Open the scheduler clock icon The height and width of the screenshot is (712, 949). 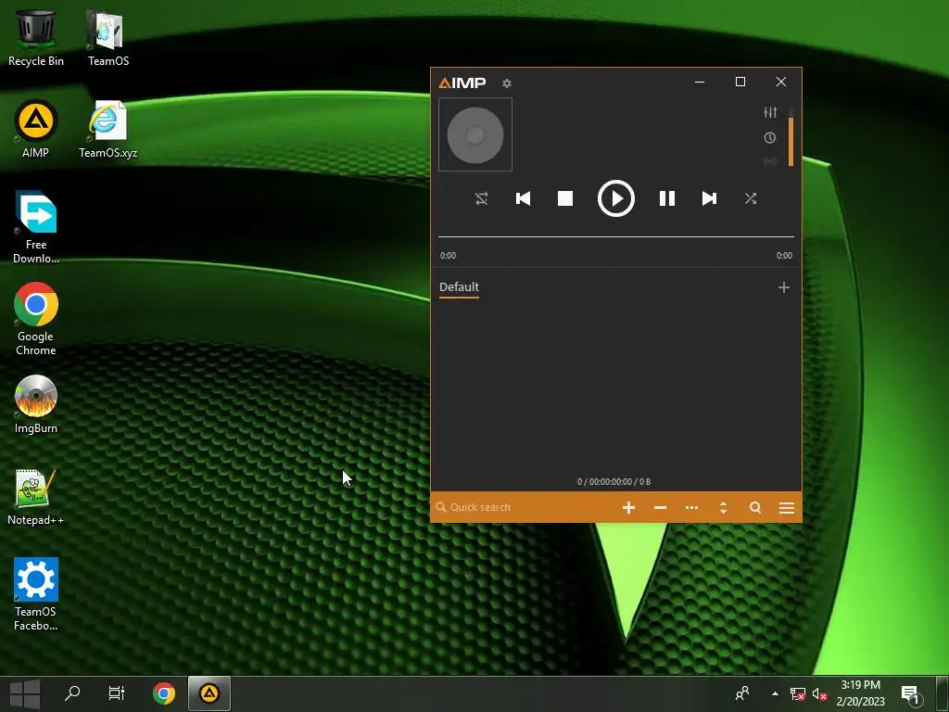[770, 138]
